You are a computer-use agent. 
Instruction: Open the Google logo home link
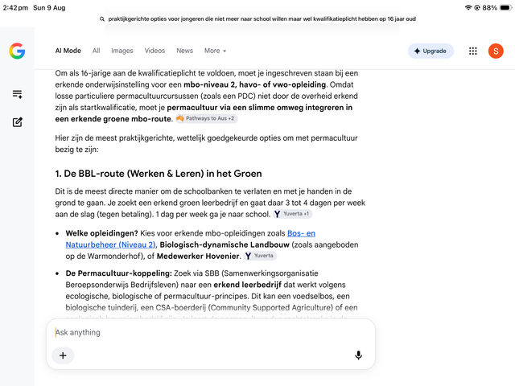pyautogui.click(x=17, y=51)
